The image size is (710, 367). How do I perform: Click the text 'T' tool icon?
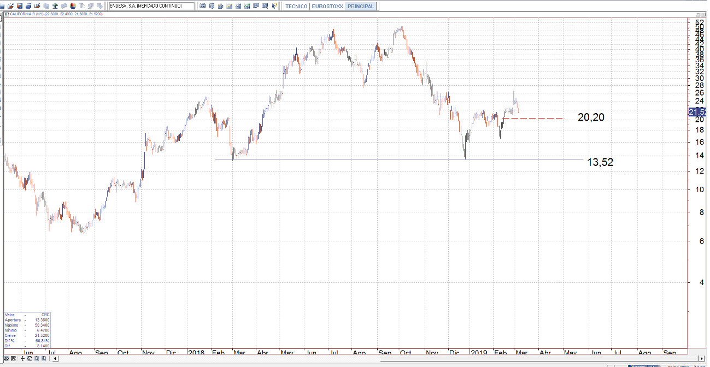pyautogui.click(x=82, y=6)
